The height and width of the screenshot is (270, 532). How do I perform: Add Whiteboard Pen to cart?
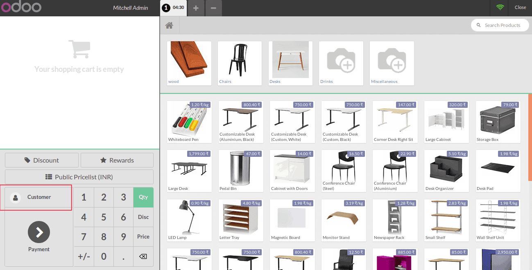point(189,122)
